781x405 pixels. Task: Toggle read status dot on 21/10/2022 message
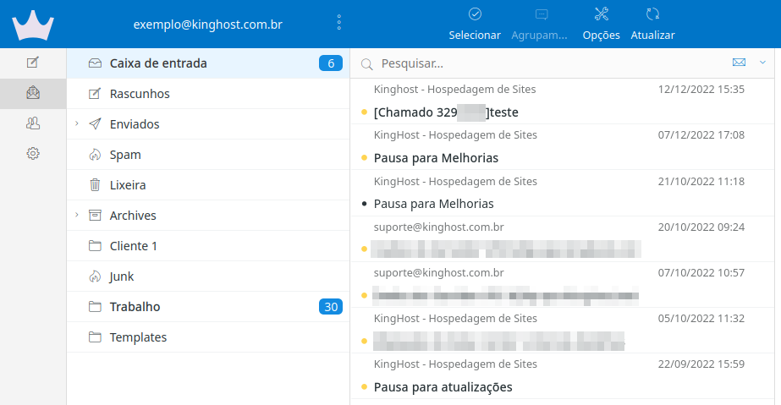click(364, 204)
